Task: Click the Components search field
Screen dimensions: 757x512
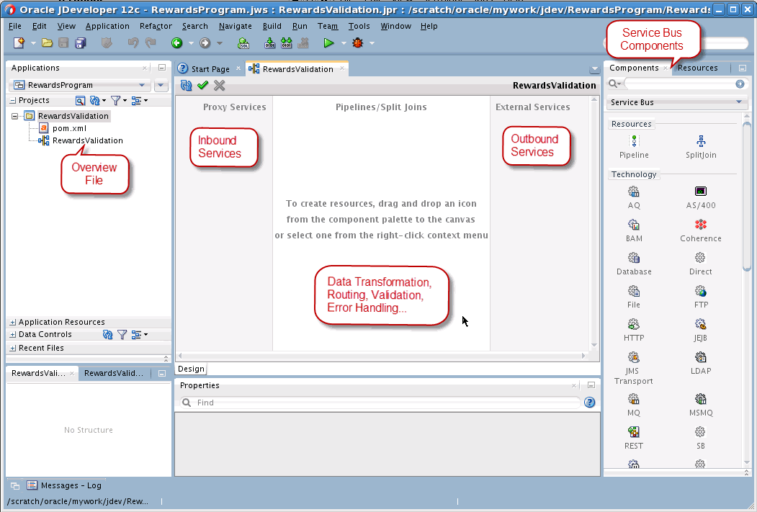Action: (x=680, y=84)
